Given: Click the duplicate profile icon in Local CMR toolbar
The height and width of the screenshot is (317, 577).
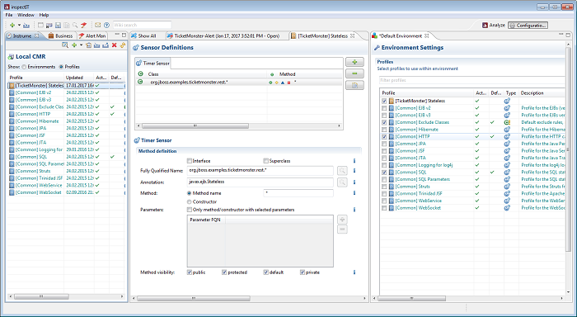Looking at the screenshot, I should click(88, 45).
